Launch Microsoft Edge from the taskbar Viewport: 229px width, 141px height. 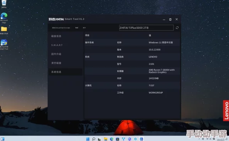pos(111,139)
